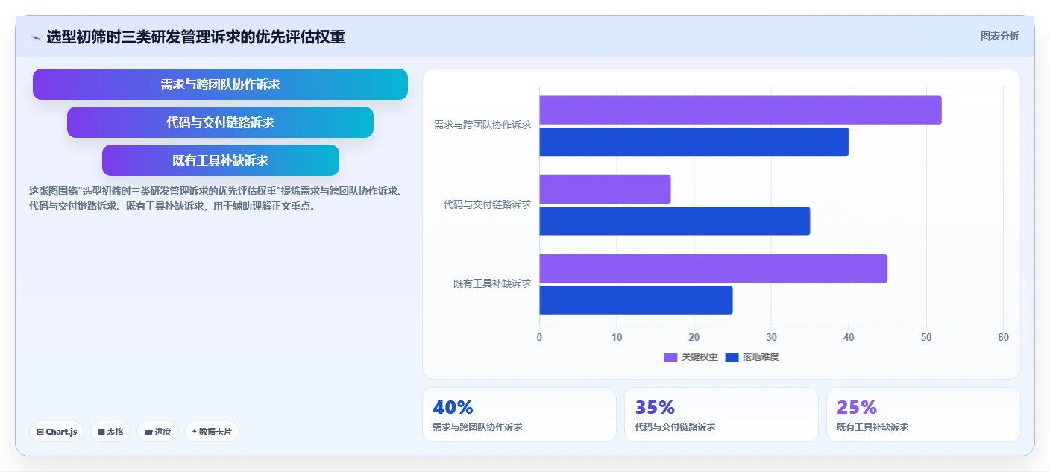
Task: Click the 需求与跨团队协作诉求 caption under 40%
Action: click(477, 427)
